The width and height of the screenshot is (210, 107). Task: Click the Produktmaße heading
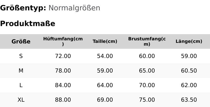tap(28, 24)
